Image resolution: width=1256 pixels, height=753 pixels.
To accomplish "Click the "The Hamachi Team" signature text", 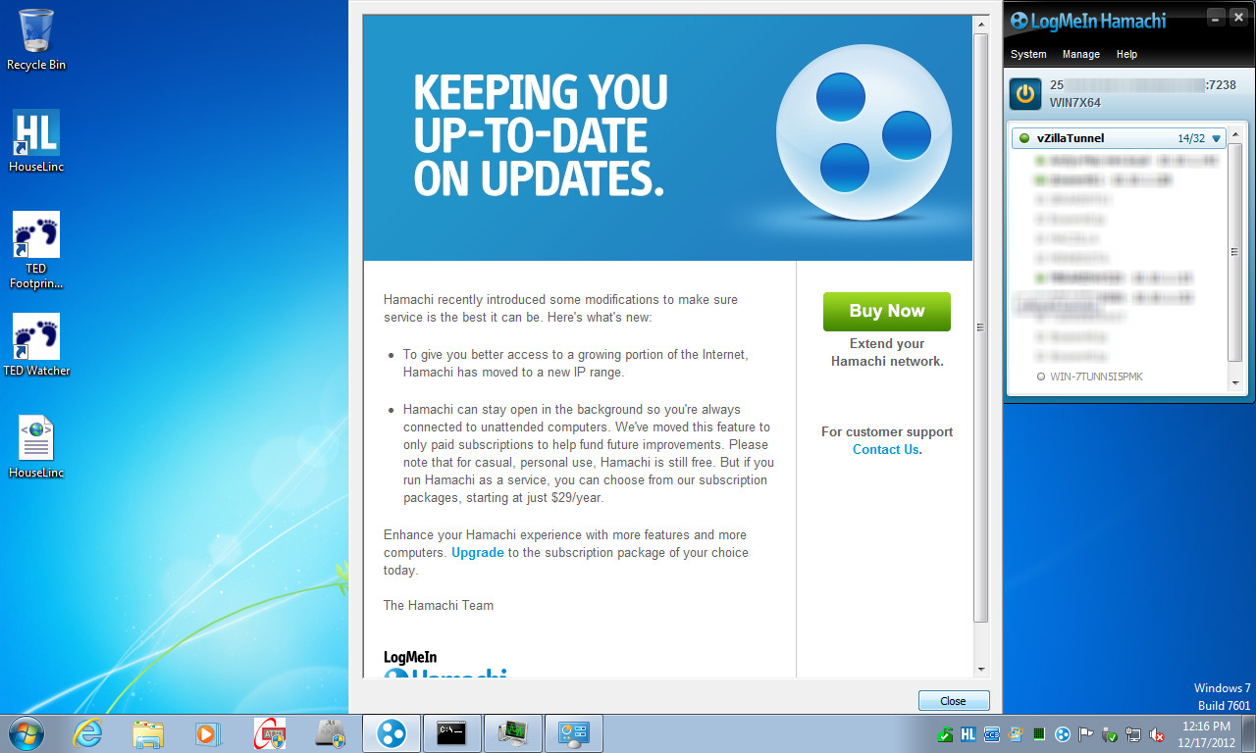I will 439,605.
